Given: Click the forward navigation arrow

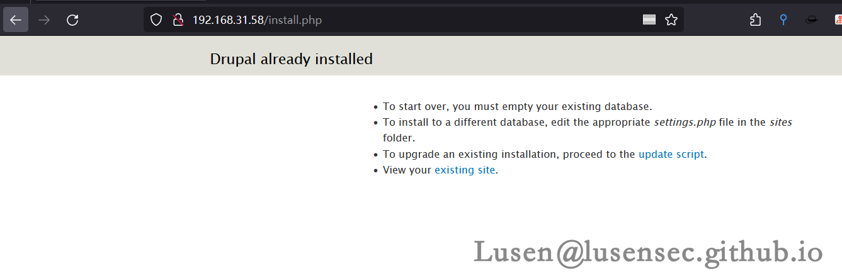Looking at the screenshot, I should click(44, 20).
